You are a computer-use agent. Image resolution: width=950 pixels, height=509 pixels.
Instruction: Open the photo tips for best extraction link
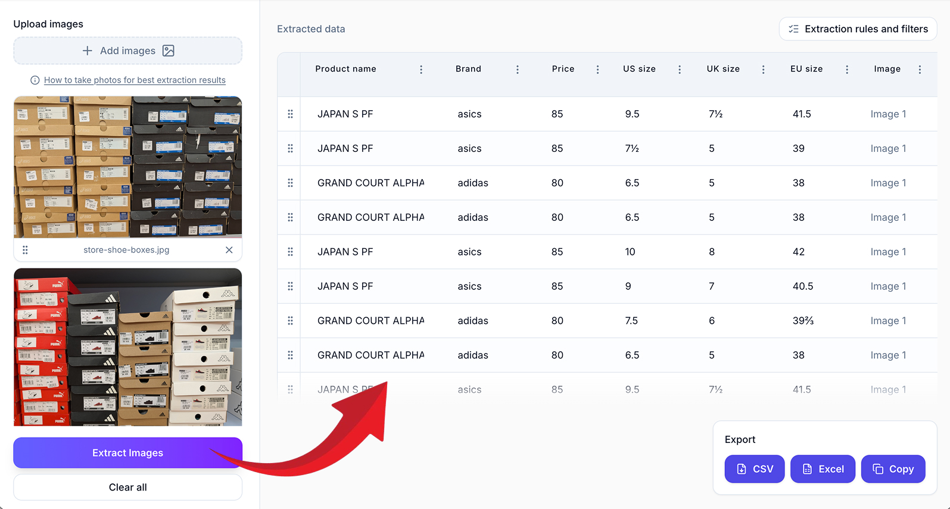point(135,80)
